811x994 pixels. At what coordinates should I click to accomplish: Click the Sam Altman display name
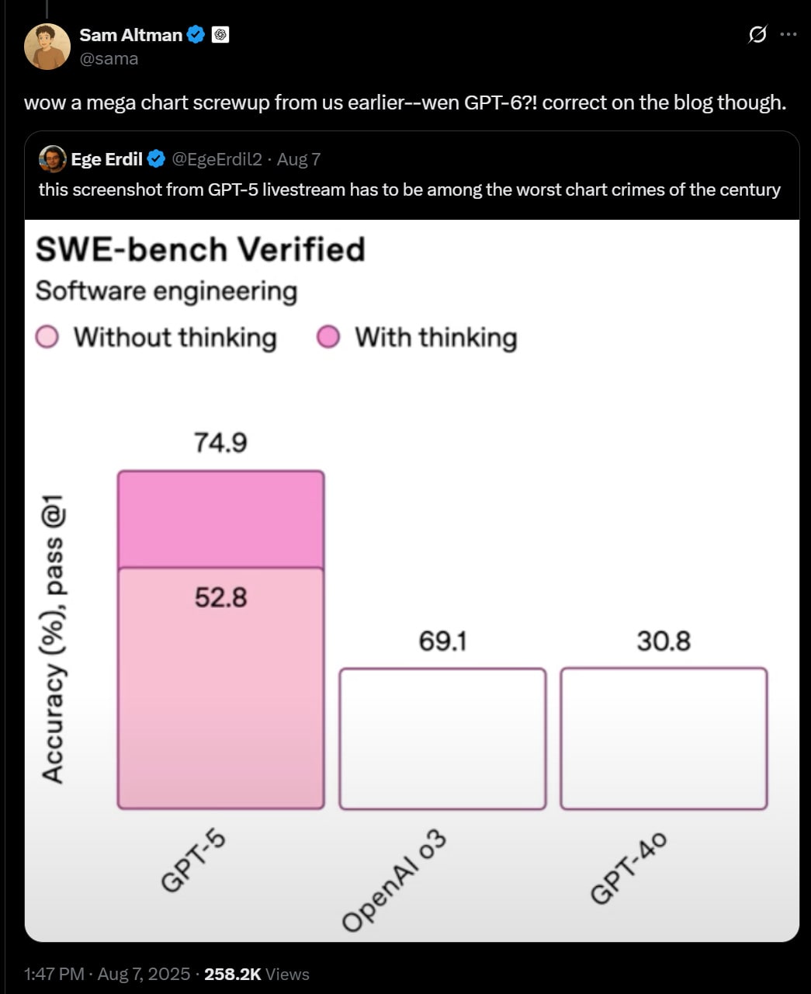point(130,35)
